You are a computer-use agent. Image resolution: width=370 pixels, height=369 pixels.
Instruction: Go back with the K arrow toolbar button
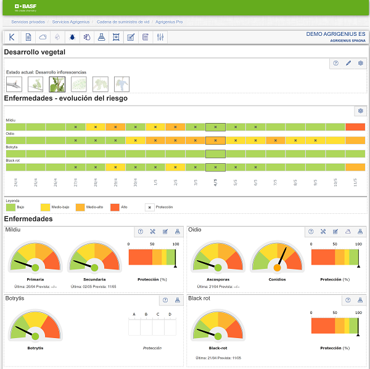[x=12, y=38]
